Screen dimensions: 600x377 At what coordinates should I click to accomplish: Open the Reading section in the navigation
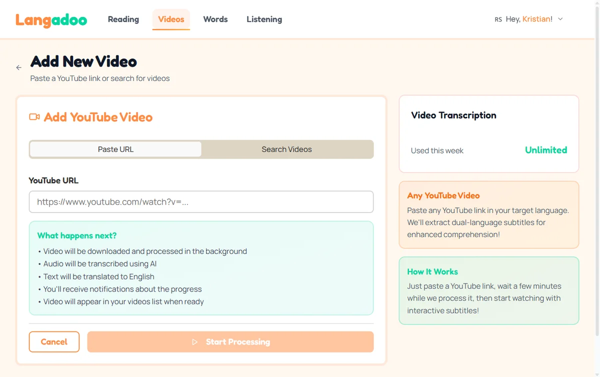click(123, 19)
